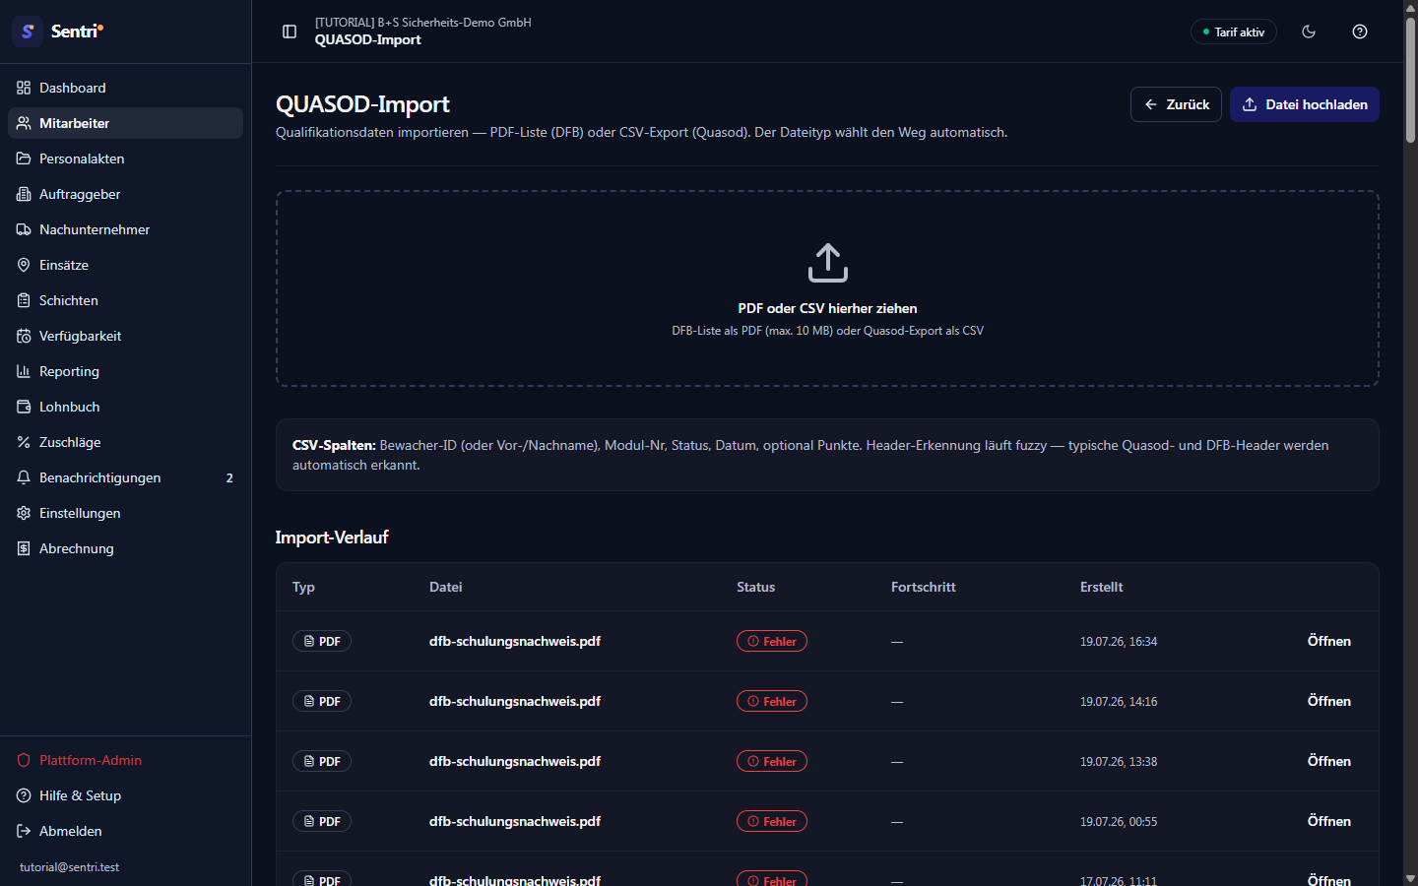Click the Abmelden logout icon

(x=24, y=831)
